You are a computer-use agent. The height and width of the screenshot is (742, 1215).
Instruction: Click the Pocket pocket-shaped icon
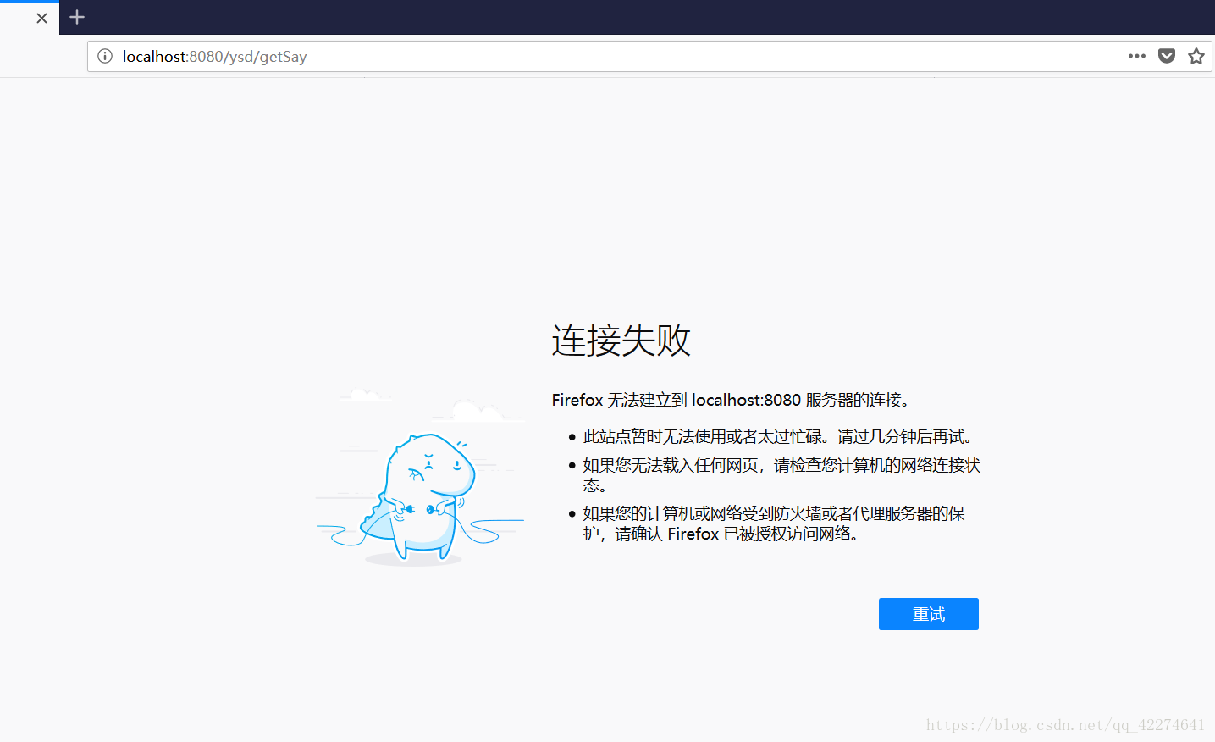[x=1166, y=56]
